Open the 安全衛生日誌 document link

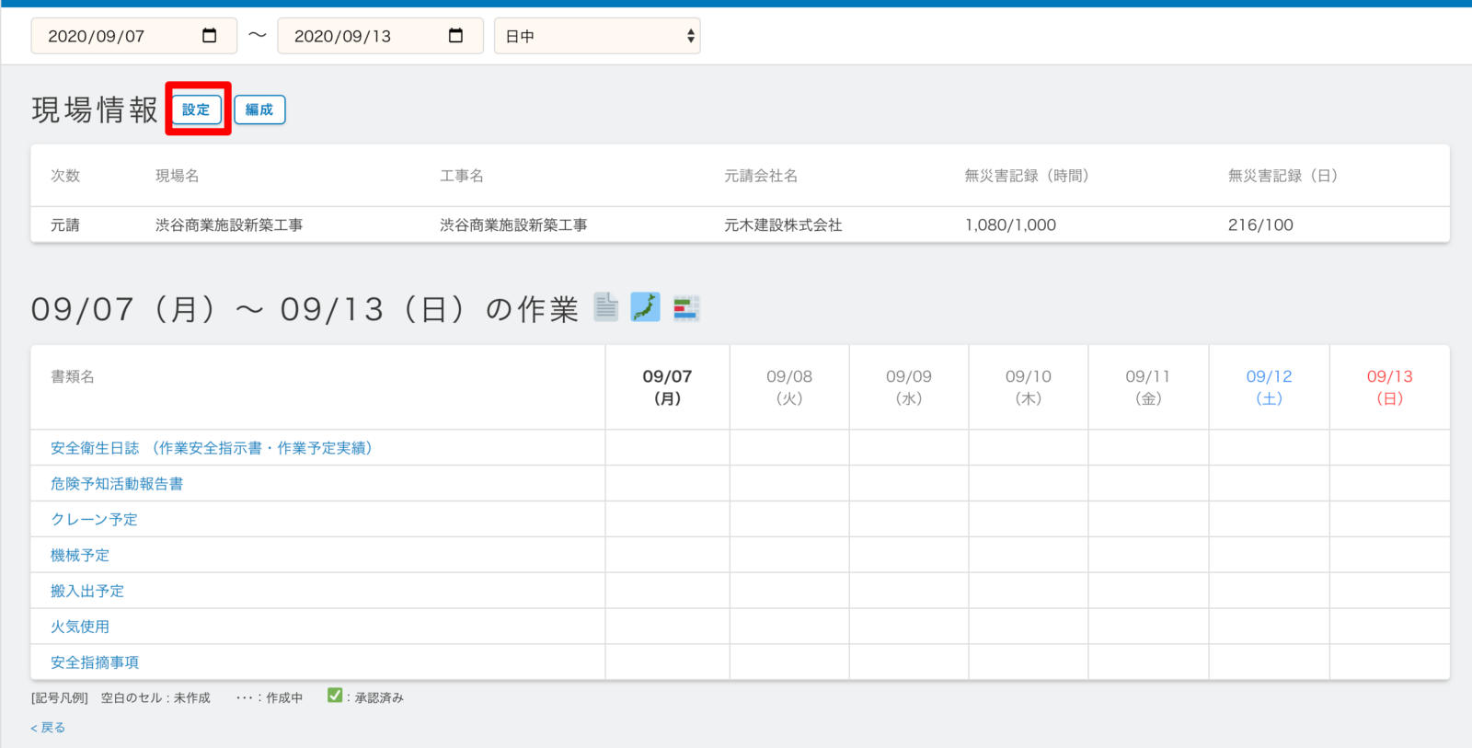(x=211, y=448)
